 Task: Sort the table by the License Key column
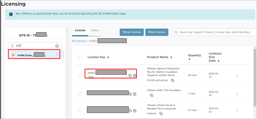pos(108,57)
